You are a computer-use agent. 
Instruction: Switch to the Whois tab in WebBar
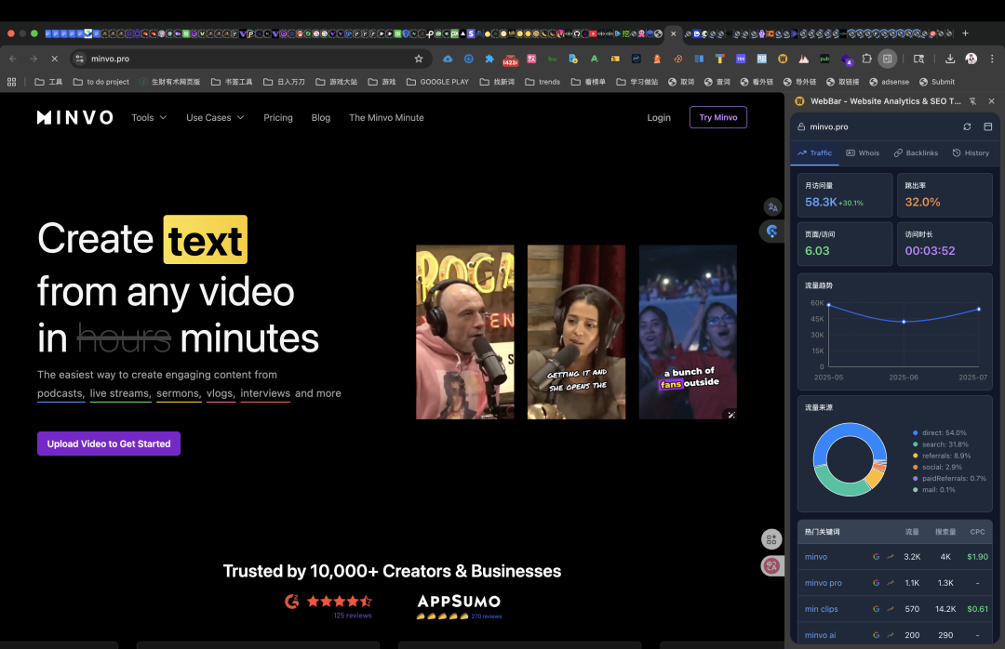click(x=863, y=153)
